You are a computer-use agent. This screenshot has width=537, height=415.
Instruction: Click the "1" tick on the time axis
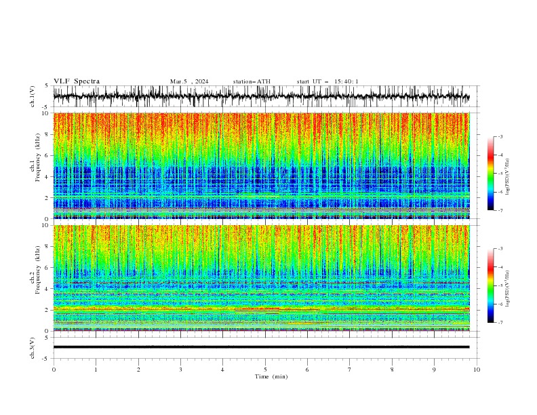96,370
